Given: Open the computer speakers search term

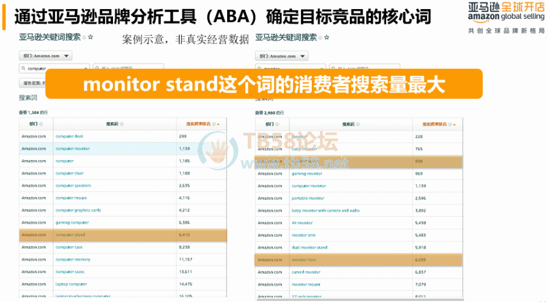Looking at the screenshot, I should pos(73,185).
